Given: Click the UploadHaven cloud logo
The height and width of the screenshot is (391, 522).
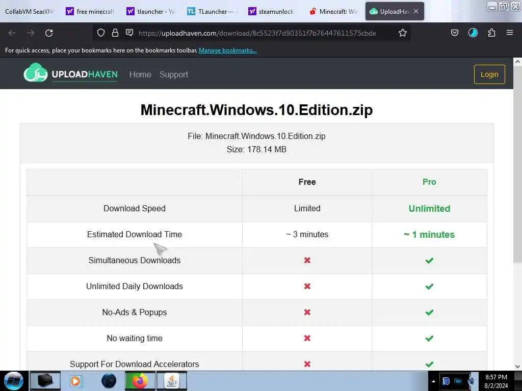Looking at the screenshot, I should click(x=36, y=72).
